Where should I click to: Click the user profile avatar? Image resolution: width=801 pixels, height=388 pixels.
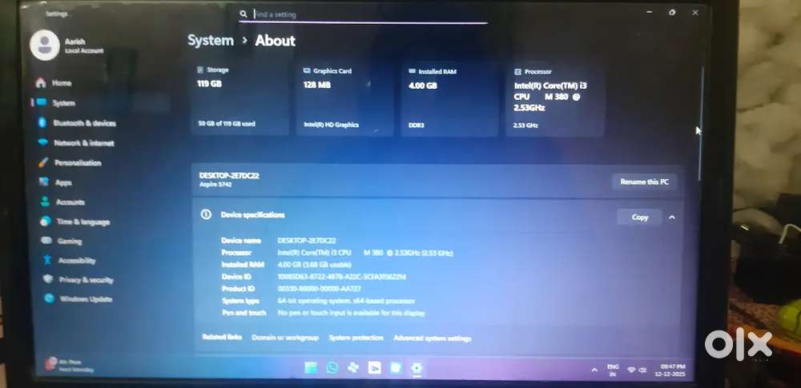pyautogui.click(x=45, y=46)
